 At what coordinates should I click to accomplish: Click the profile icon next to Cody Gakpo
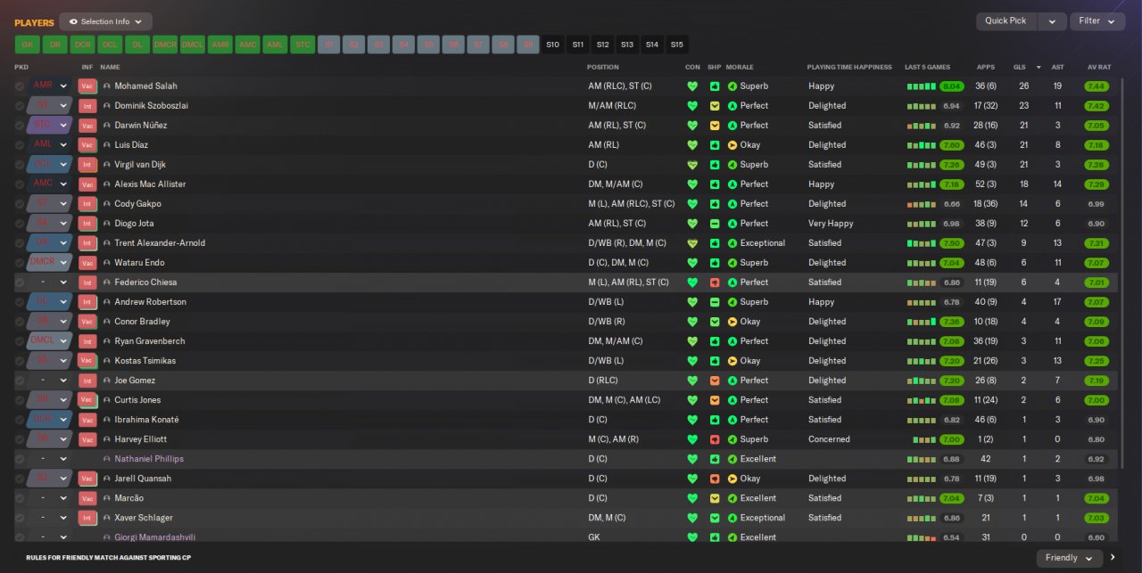107,204
